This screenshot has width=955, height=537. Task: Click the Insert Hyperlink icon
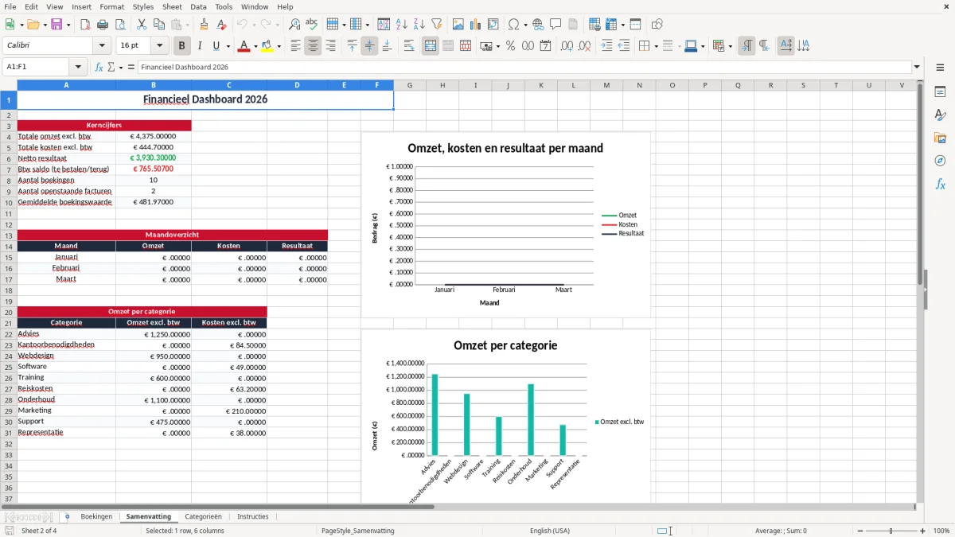click(538, 25)
